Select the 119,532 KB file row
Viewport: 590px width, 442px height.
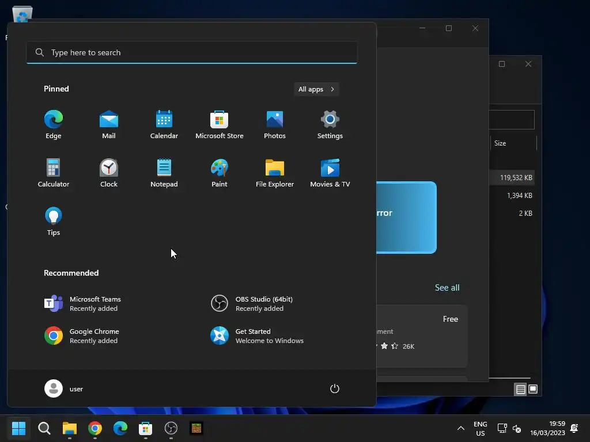512,177
